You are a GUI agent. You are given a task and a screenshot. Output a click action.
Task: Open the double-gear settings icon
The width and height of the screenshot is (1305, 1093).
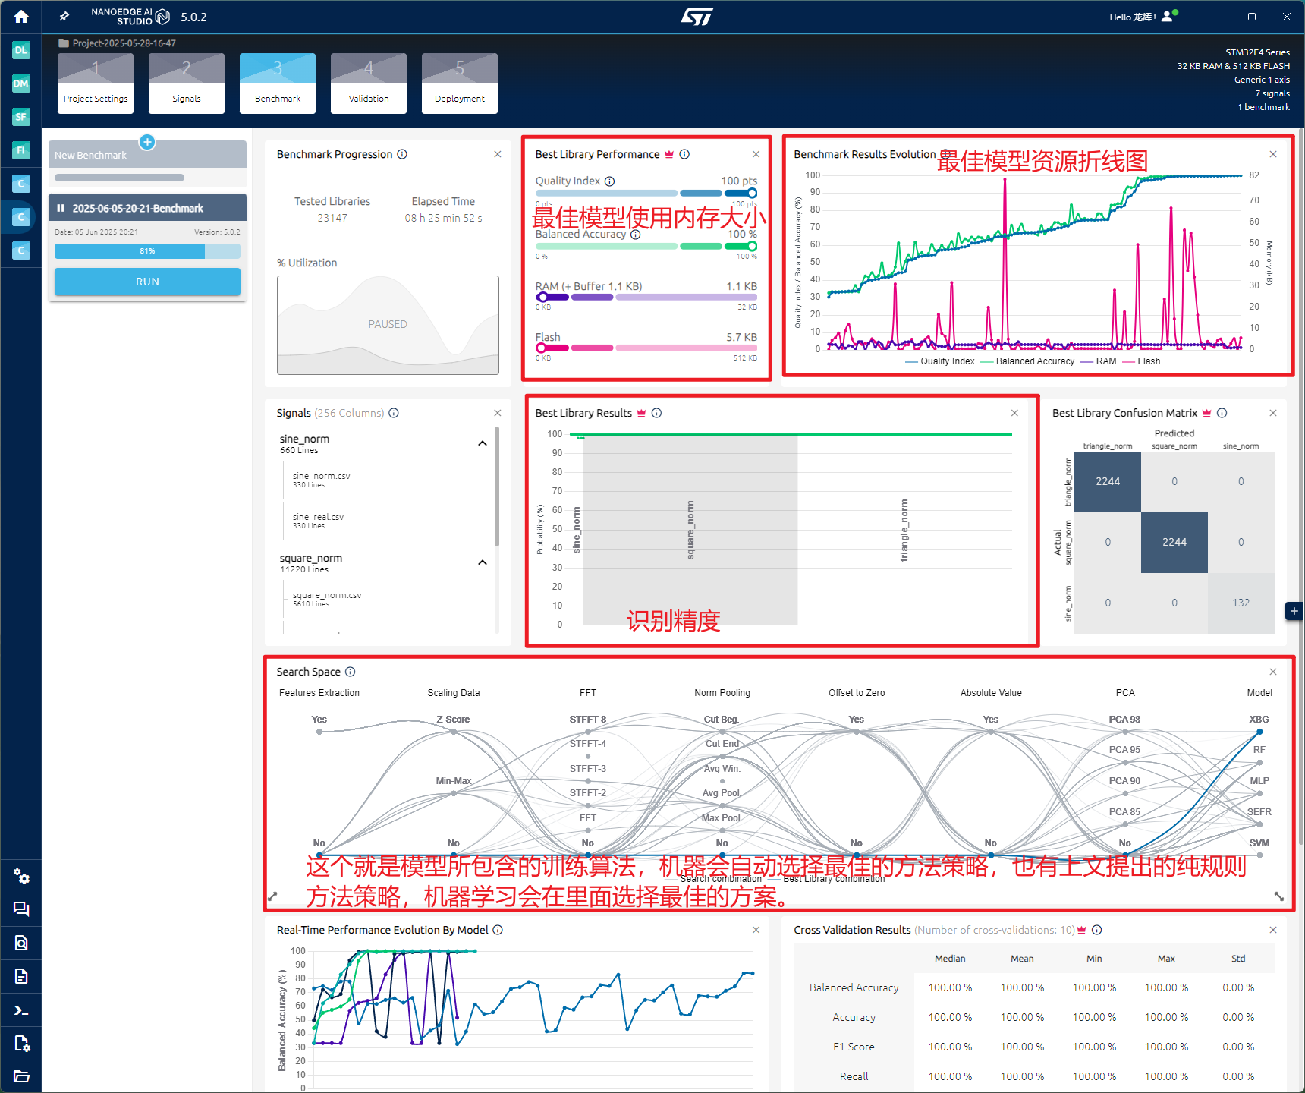pyautogui.click(x=21, y=877)
